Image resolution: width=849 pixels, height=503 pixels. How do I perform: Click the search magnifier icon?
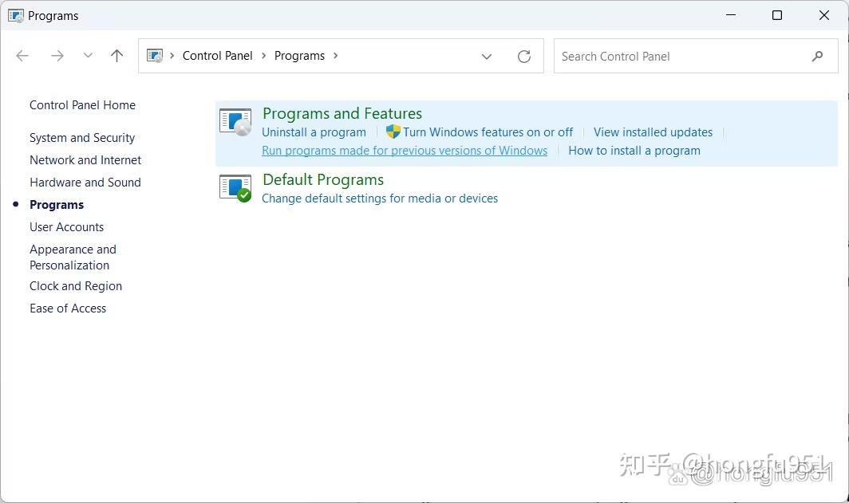point(818,57)
